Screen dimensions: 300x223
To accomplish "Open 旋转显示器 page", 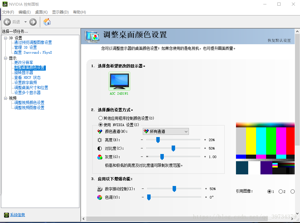I will (24, 73).
